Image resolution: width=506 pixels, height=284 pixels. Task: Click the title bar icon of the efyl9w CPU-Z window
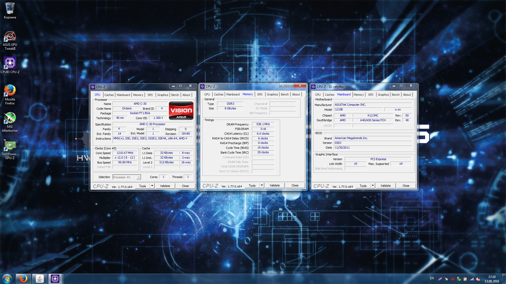[313, 87]
